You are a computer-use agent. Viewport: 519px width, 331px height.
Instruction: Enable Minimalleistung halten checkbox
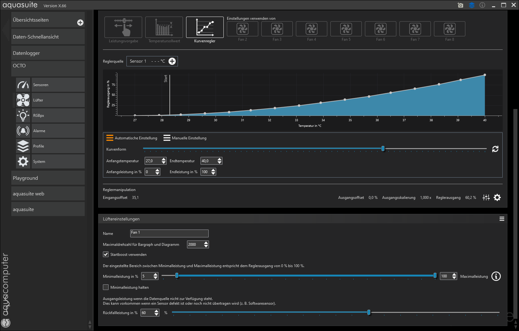(x=106, y=287)
